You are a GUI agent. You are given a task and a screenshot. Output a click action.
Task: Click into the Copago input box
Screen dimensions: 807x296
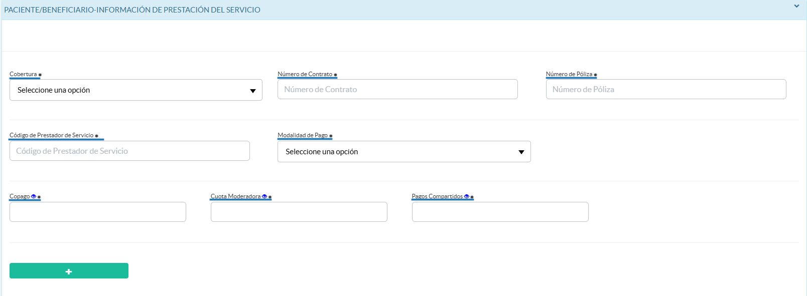point(97,212)
